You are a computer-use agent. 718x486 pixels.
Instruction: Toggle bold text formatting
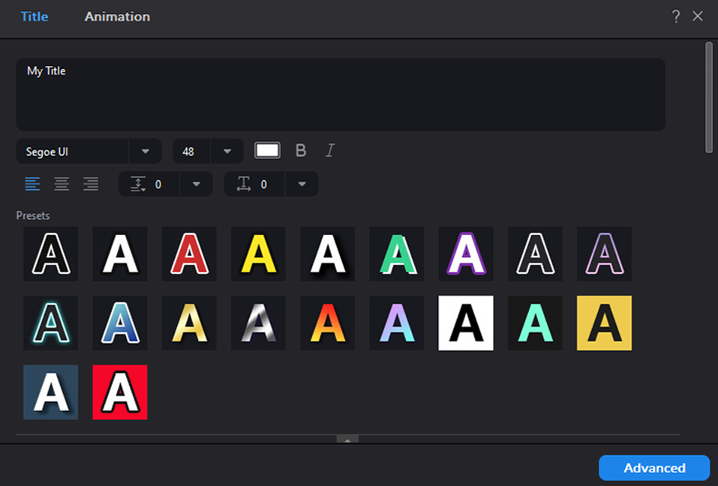(x=301, y=151)
